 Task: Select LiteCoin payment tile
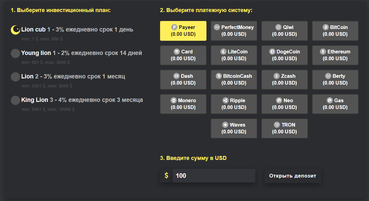pos(234,55)
